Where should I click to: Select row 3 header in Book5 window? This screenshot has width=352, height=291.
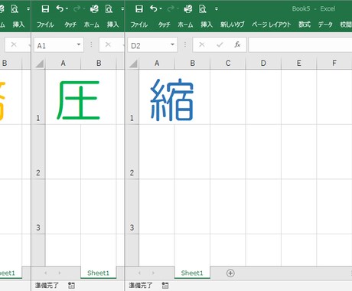pyautogui.click(x=132, y=207)
